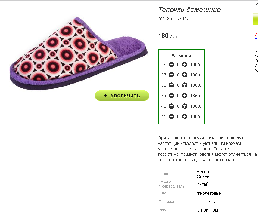The image size is (258, 214).
Task: Click minus icon beside size 39
Action: pos(172,96)
